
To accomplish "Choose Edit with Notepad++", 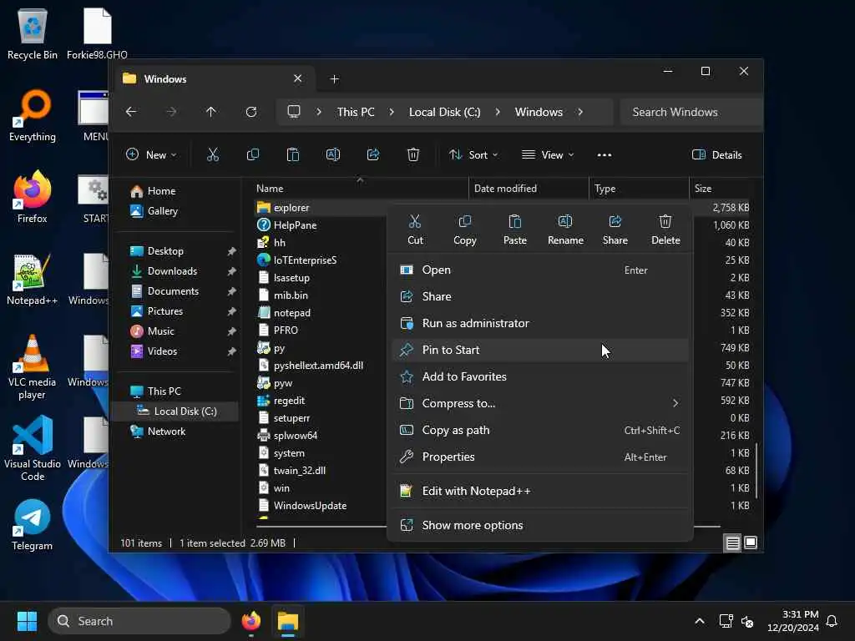I will point(540,491).
